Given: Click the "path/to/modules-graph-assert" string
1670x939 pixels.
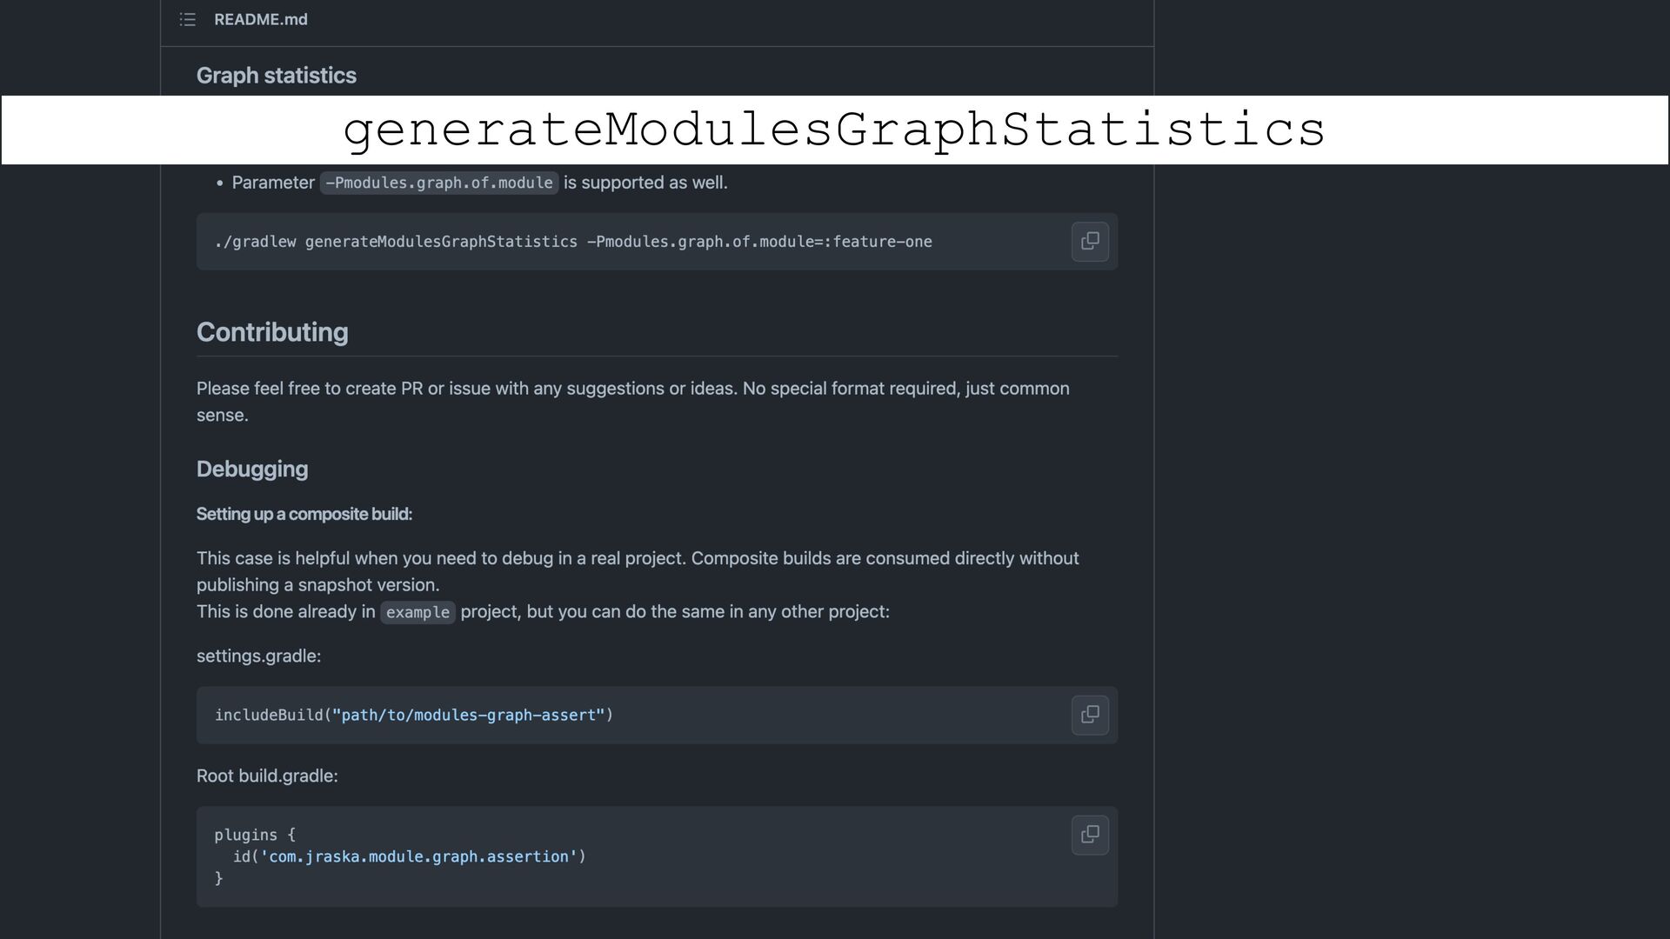Looking at the screenshot, I should coord(468,716).
